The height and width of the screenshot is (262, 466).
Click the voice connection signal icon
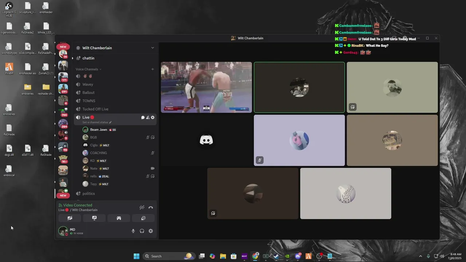pos(60,205)
